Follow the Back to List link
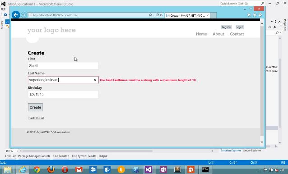 [x=36, y=118]
